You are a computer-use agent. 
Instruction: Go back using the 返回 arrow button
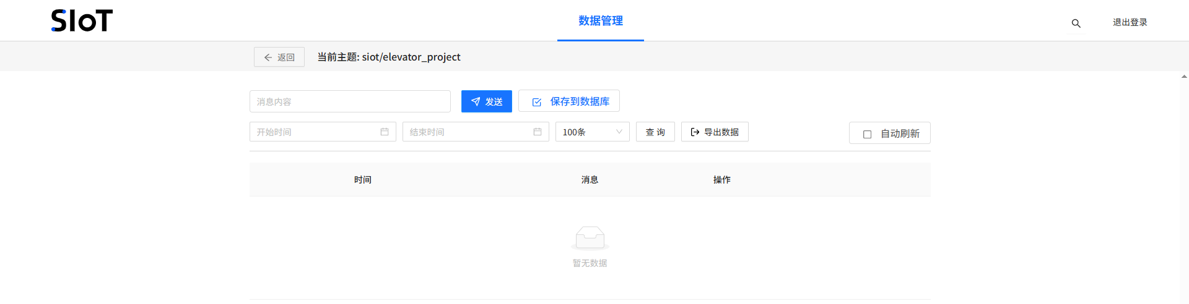[279, 57]
